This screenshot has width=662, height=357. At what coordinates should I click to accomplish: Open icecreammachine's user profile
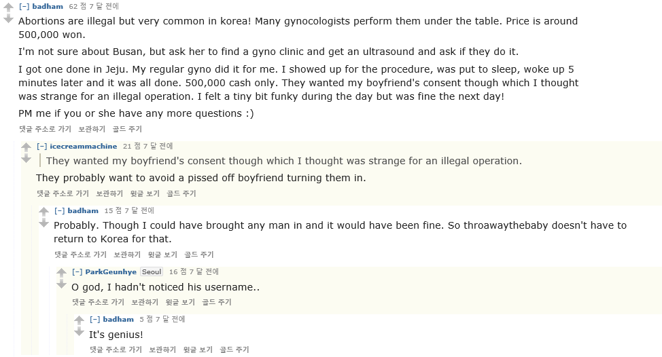point(83,147)
